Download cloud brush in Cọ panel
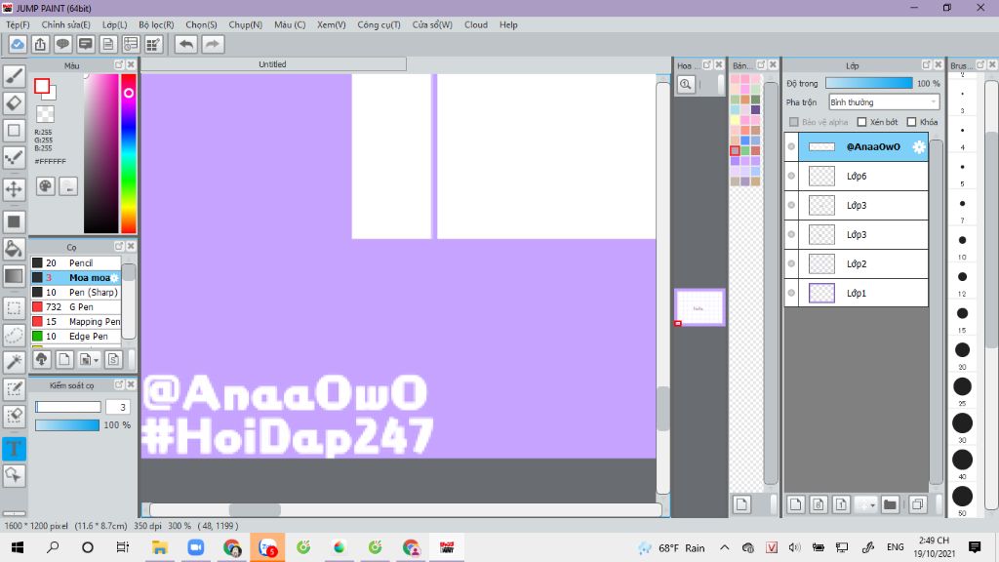The width and height of the screenshot is (999, 562). pos(41,359)
